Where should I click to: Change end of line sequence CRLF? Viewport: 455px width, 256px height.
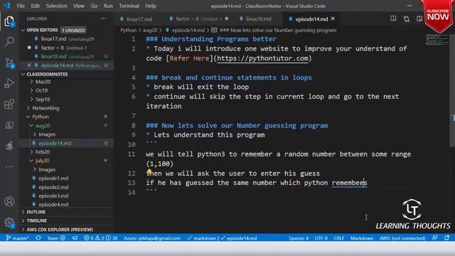[339, 238]
